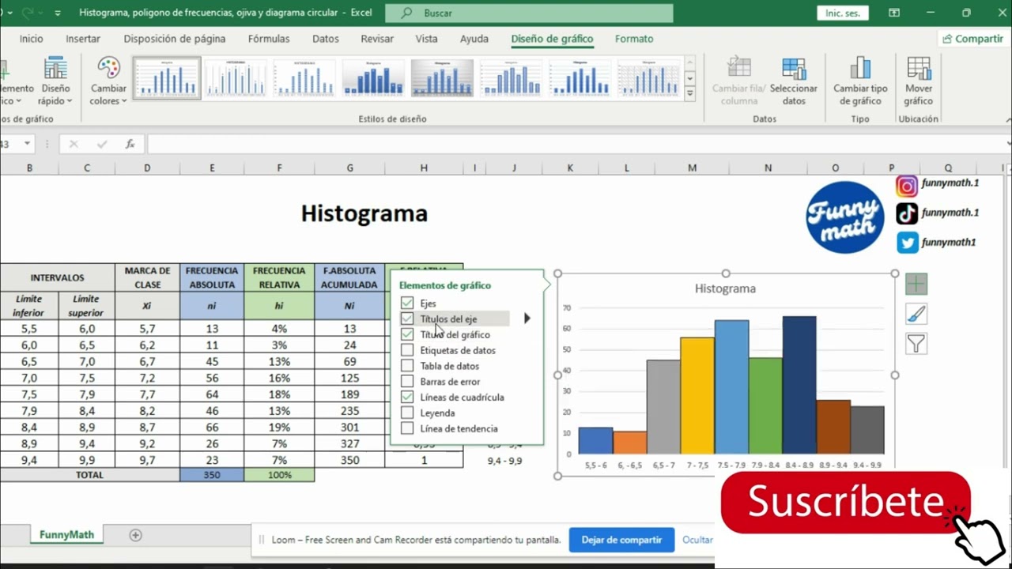This screenshot has height=569, width=1012.
Task: Select column header E
Action: point(212,168)
